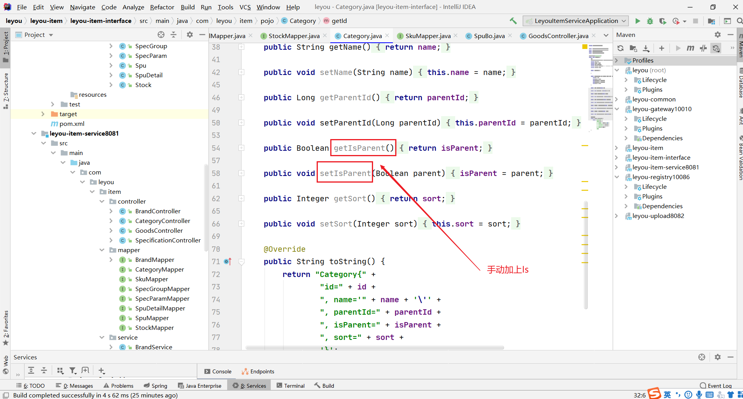Toggle the Bean Validation side panel
The width and height of the screenshot is (743, 399).
740,158
